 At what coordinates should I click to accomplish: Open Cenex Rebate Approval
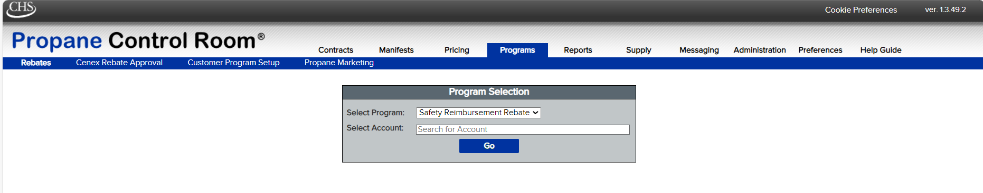tap(119, 63)
